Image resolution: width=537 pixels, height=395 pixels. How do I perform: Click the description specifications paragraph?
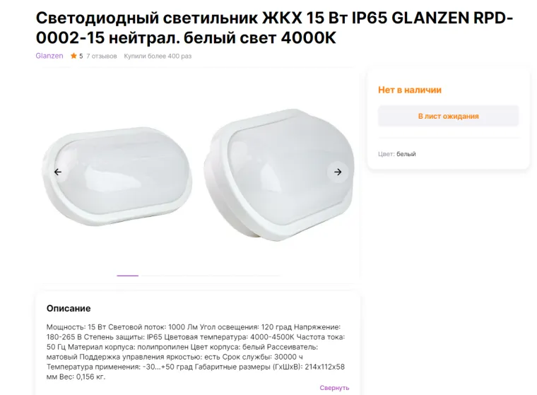point(196,352)
